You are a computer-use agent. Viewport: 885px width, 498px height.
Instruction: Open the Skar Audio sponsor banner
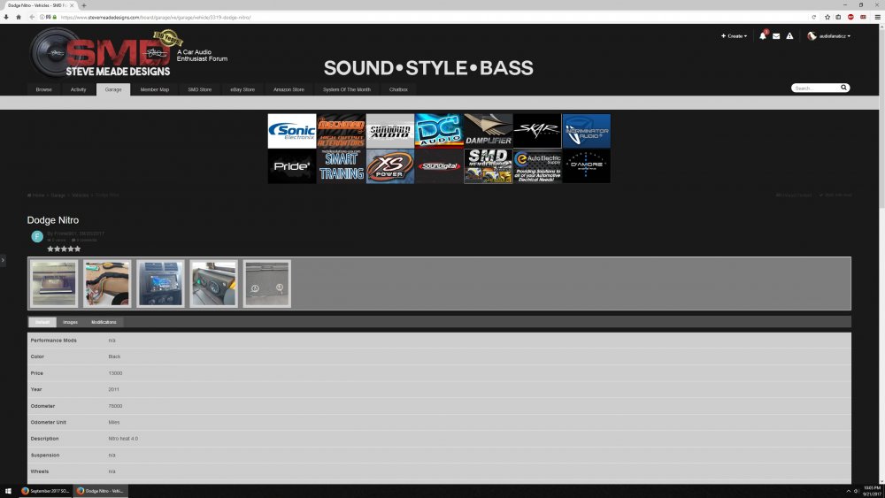point(537,131)
